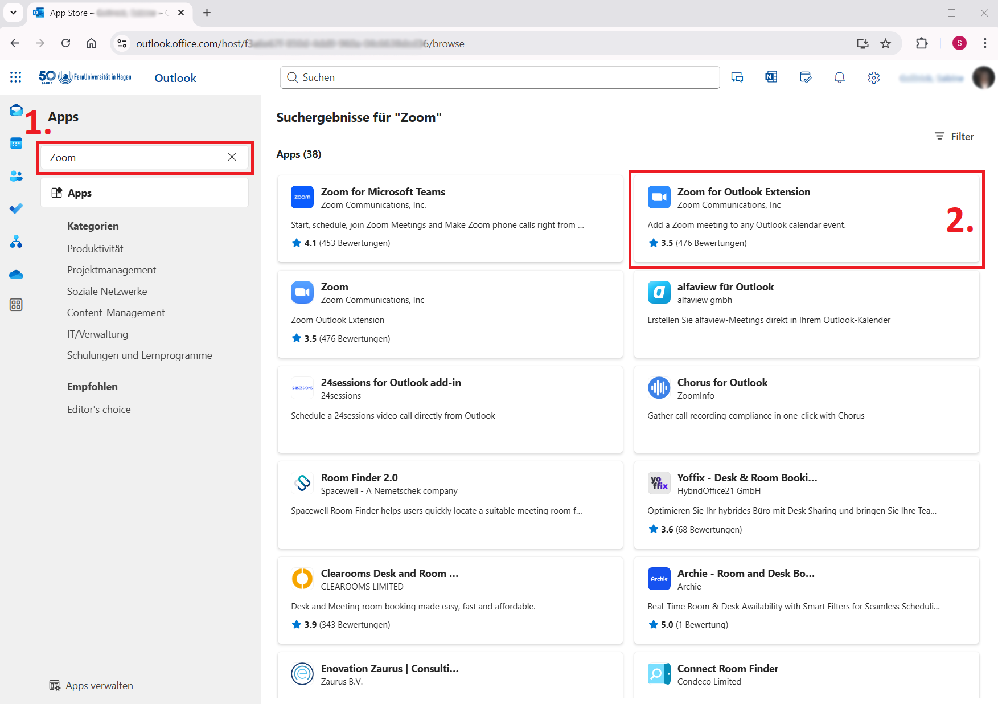Clear the Zoom search text with X

coord(232,157)
